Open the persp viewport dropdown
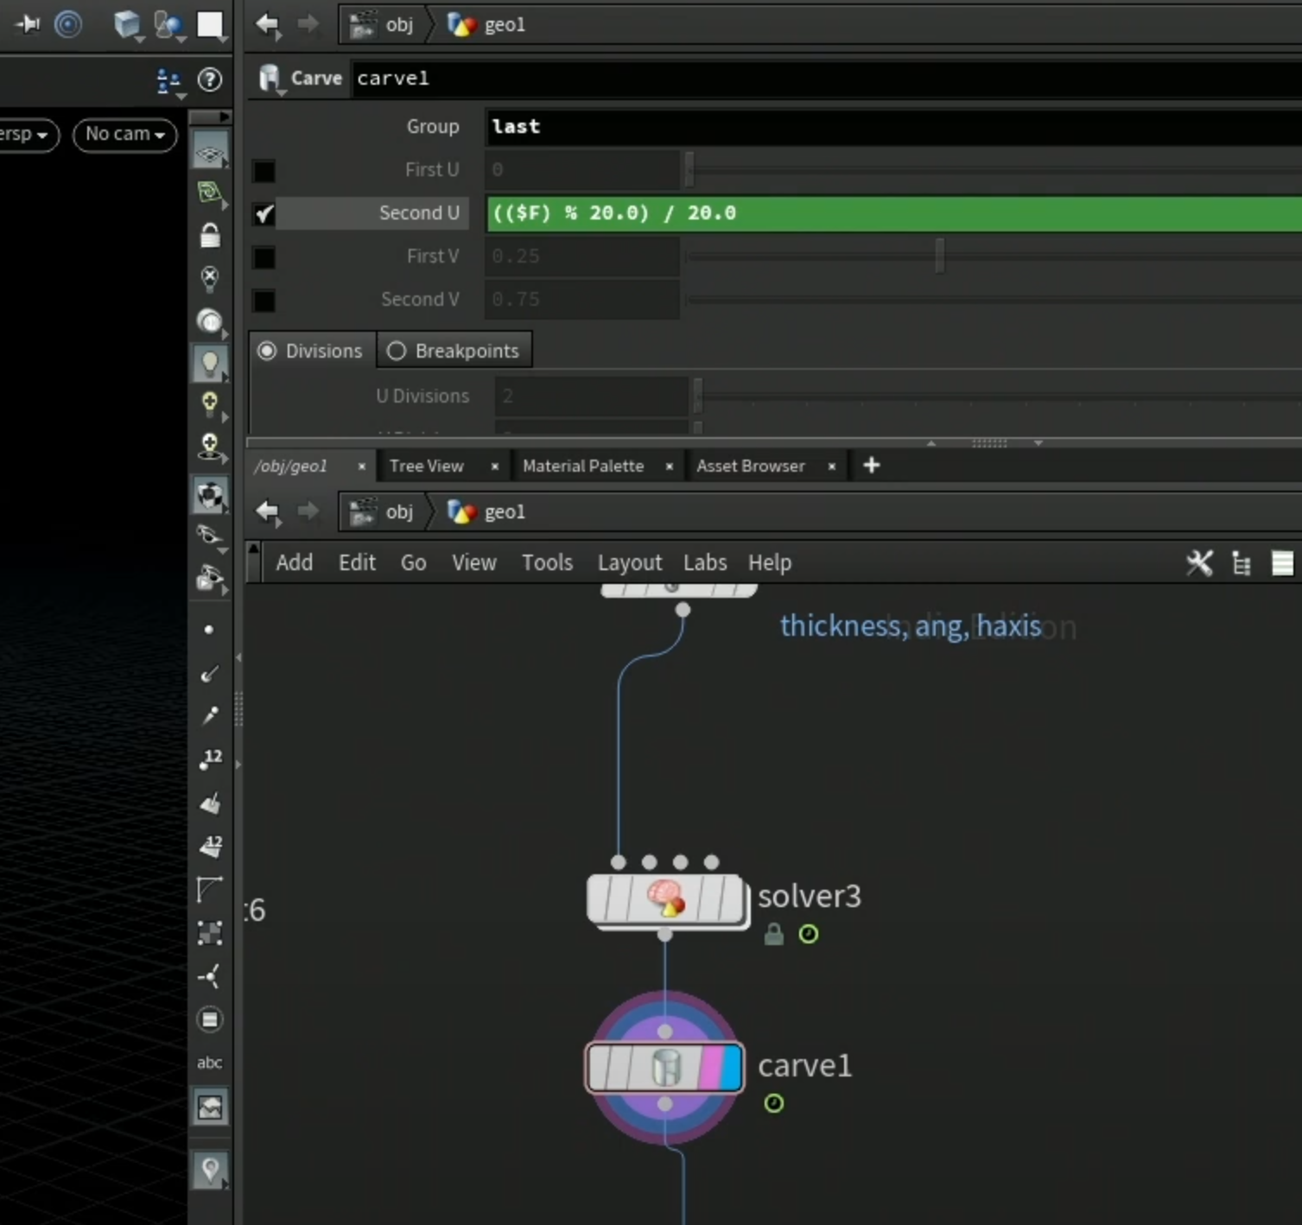 tap(28, 135)
